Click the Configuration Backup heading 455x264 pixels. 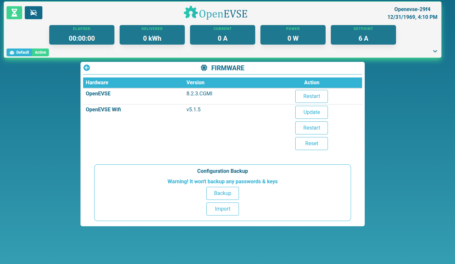223,171
